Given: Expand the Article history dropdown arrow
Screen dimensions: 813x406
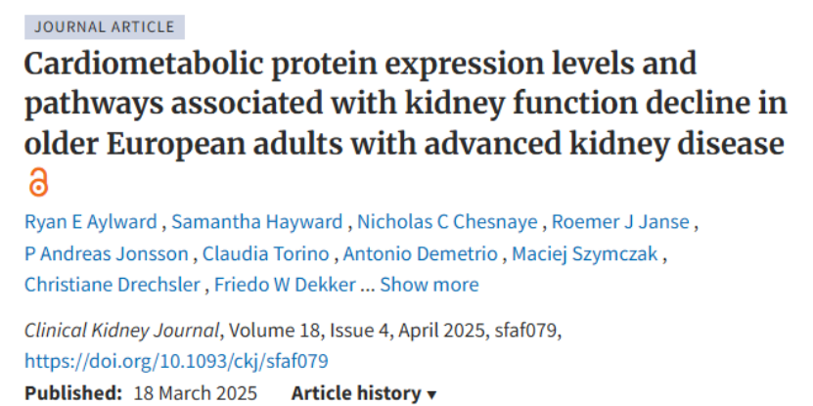Looking at the screenshot, I should coord(431,395).
